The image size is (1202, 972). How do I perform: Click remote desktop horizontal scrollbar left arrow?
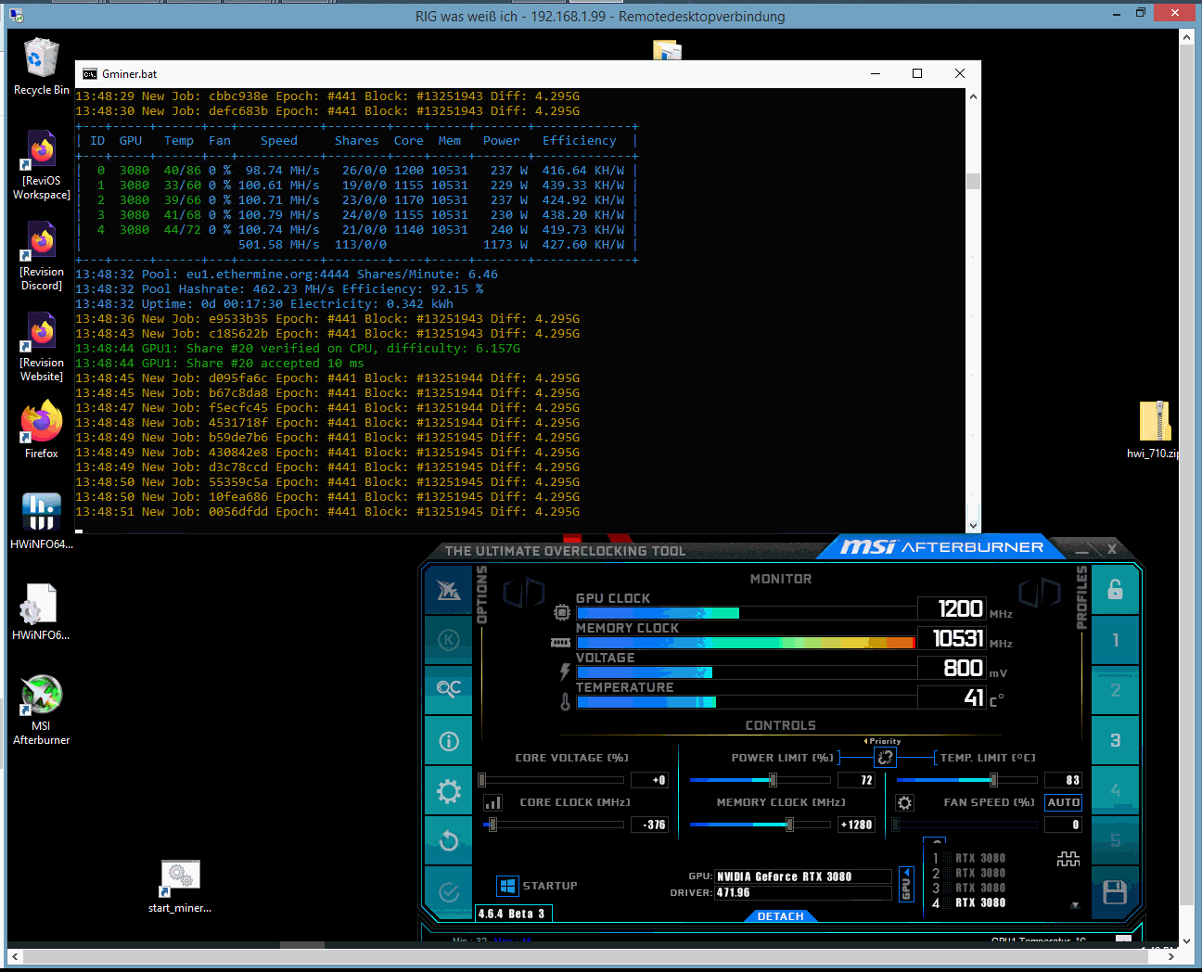15,955
